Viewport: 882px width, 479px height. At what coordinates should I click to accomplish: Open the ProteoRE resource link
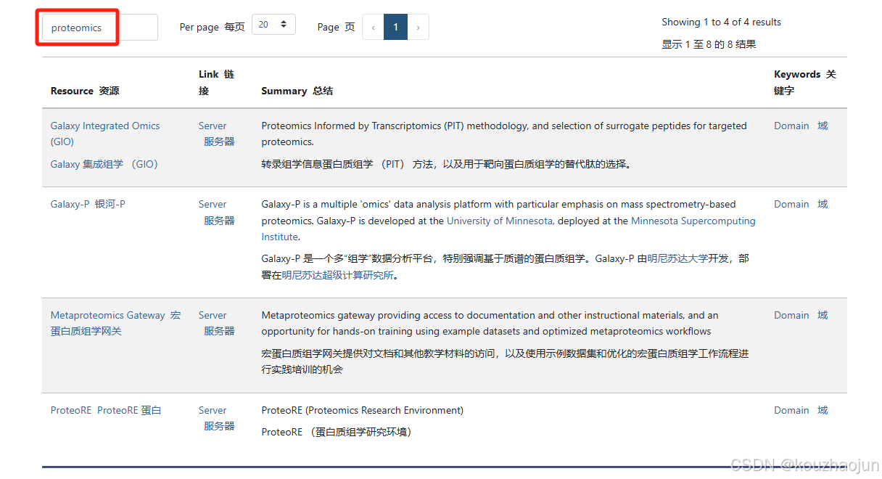(x=106, y=410)
